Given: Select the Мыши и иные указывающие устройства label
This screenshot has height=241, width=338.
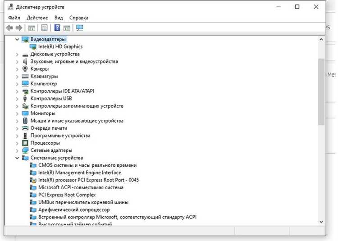Looking at the screenshot, I should tap(77, 121).
